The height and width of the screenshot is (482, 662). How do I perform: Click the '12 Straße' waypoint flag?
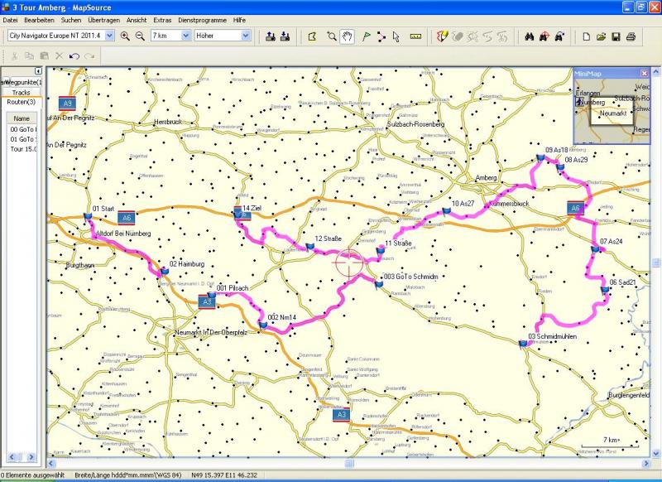[309, 247]
